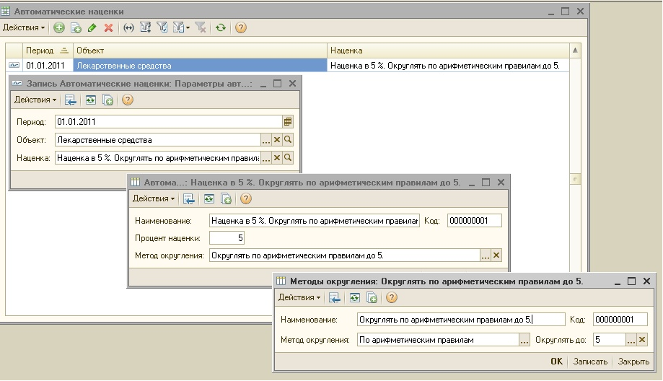Click the disabled Clear filter icon in main toolbar

(x=201, y=28)
